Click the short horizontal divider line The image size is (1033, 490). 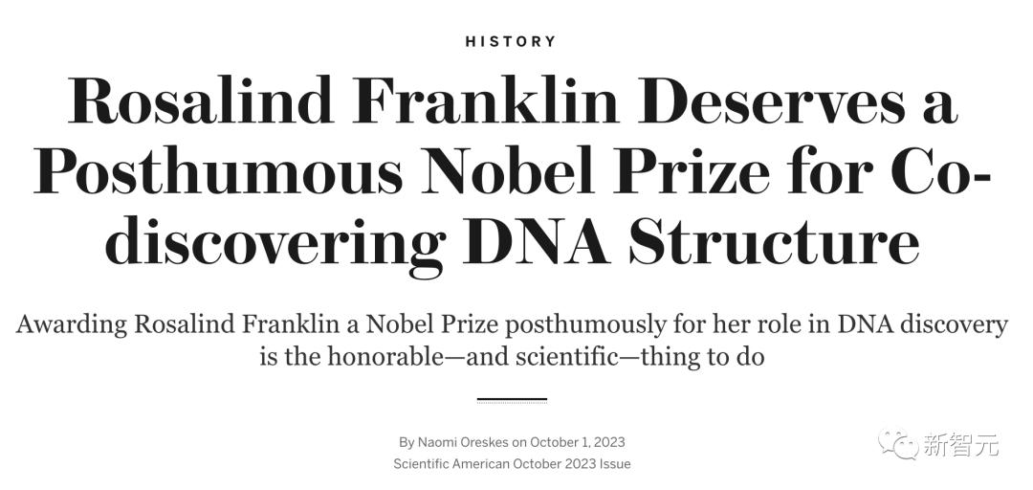pos(512,400)
